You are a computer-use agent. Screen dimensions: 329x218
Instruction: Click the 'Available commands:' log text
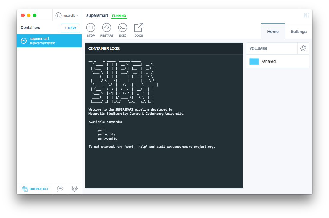pos(105,122)
